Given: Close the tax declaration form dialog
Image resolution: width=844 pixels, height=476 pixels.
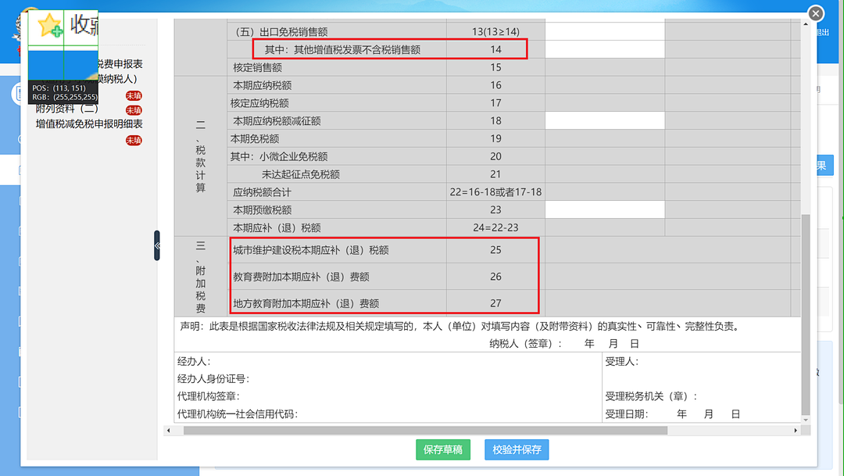Looking at the screenshot, I should coord(815,13).
